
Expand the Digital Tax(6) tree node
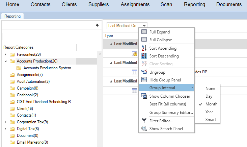5,129
